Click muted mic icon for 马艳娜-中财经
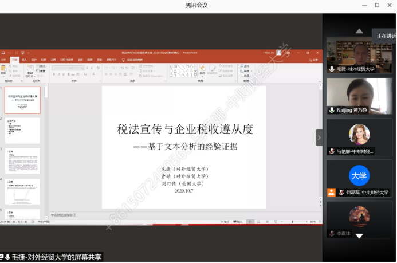 pos(332,151)
